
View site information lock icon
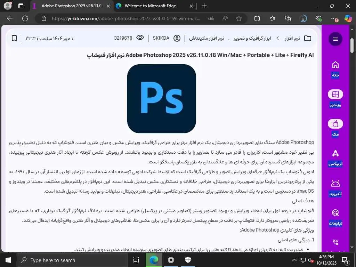44,18
